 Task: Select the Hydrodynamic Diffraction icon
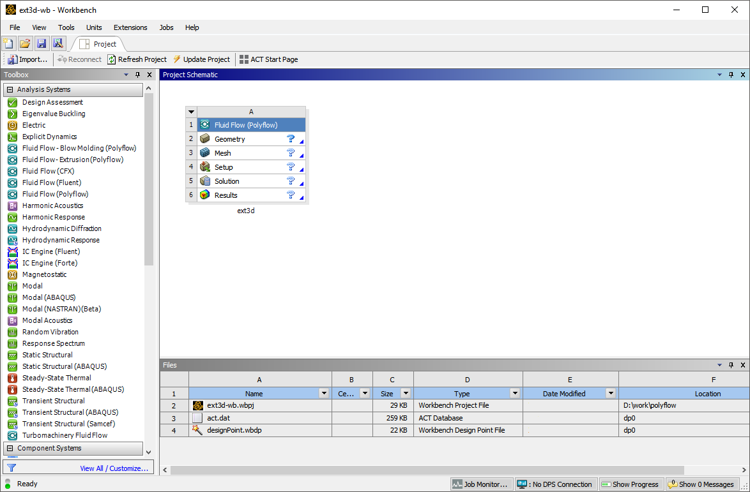[x=13, y=228]
